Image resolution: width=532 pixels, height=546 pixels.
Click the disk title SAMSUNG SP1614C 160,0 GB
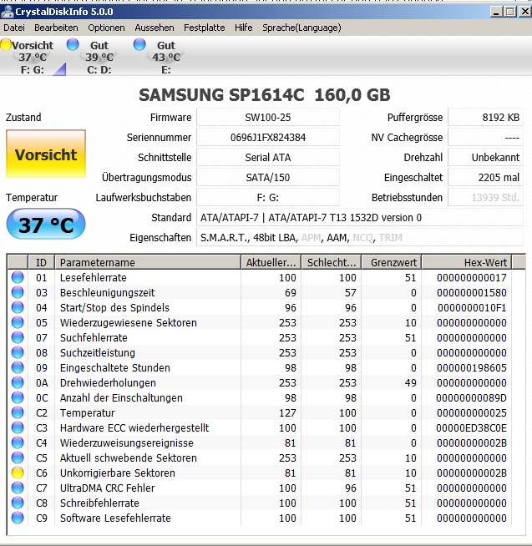(265, 94)
